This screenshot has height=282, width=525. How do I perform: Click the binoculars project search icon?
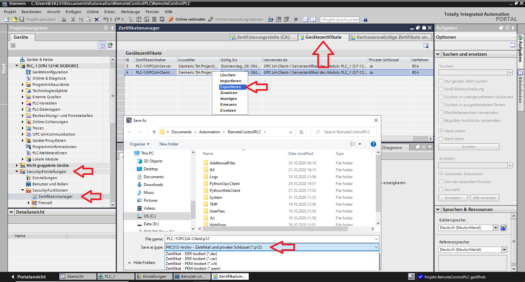[365, 19]
